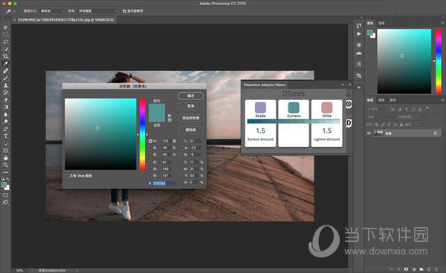
Task: Select the Lasso tool
Action: (5, 42)
